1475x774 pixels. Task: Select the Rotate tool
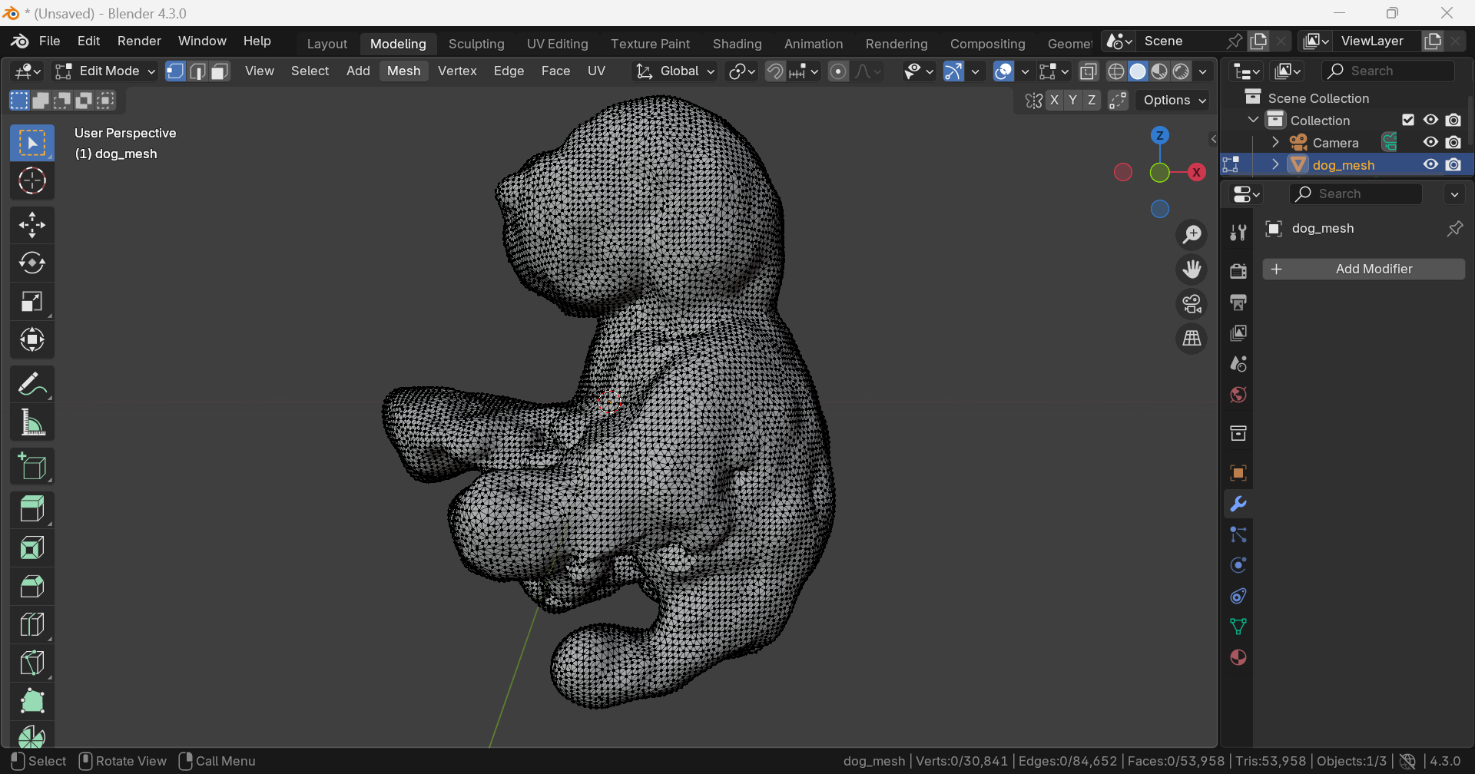31,263
